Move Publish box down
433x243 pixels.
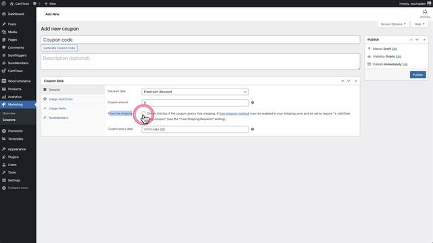pos(417,40)
